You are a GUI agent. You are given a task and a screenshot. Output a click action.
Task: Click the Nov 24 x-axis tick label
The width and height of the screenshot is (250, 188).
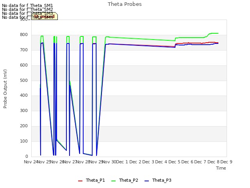click(x=31, y=162)
